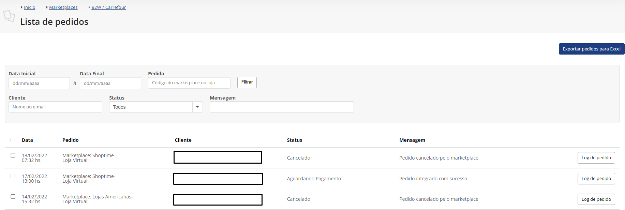
Task: Click the Data column header
Action: pos(27,140)
